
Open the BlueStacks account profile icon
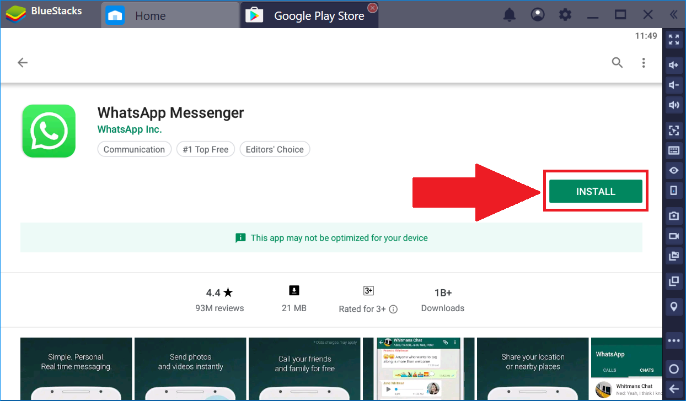tap(538, 15)
